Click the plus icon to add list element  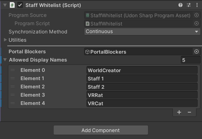click(x=179, y=112)
